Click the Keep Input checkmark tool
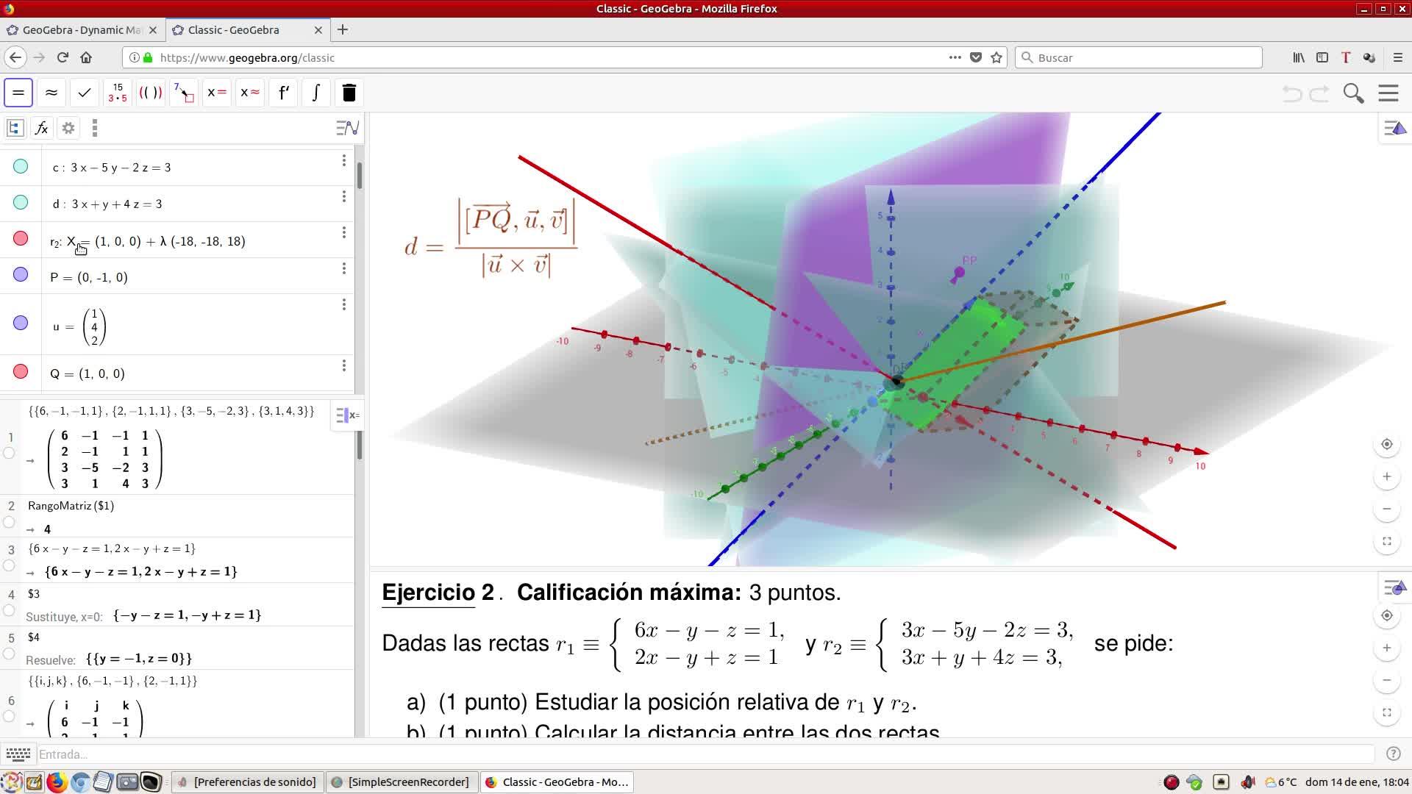The width and height of the screenshot is (1412, 794). coord(85,93)
